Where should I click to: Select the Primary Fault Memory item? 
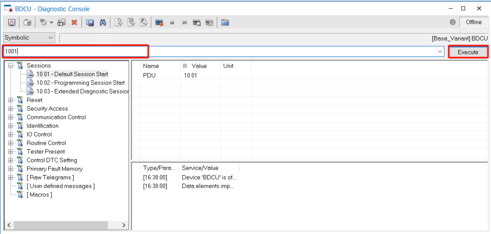pyautogui.click(x=55, y=169)
